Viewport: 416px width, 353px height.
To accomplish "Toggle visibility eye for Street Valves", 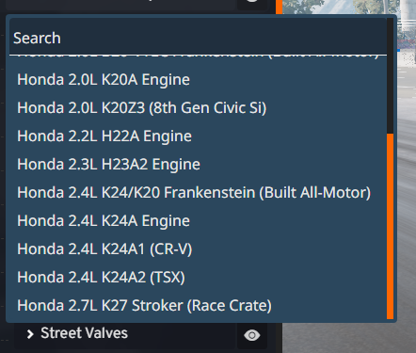I will click(251, 335).
